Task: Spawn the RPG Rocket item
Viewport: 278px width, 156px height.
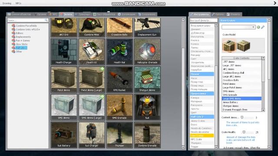Action: (120, 79)
